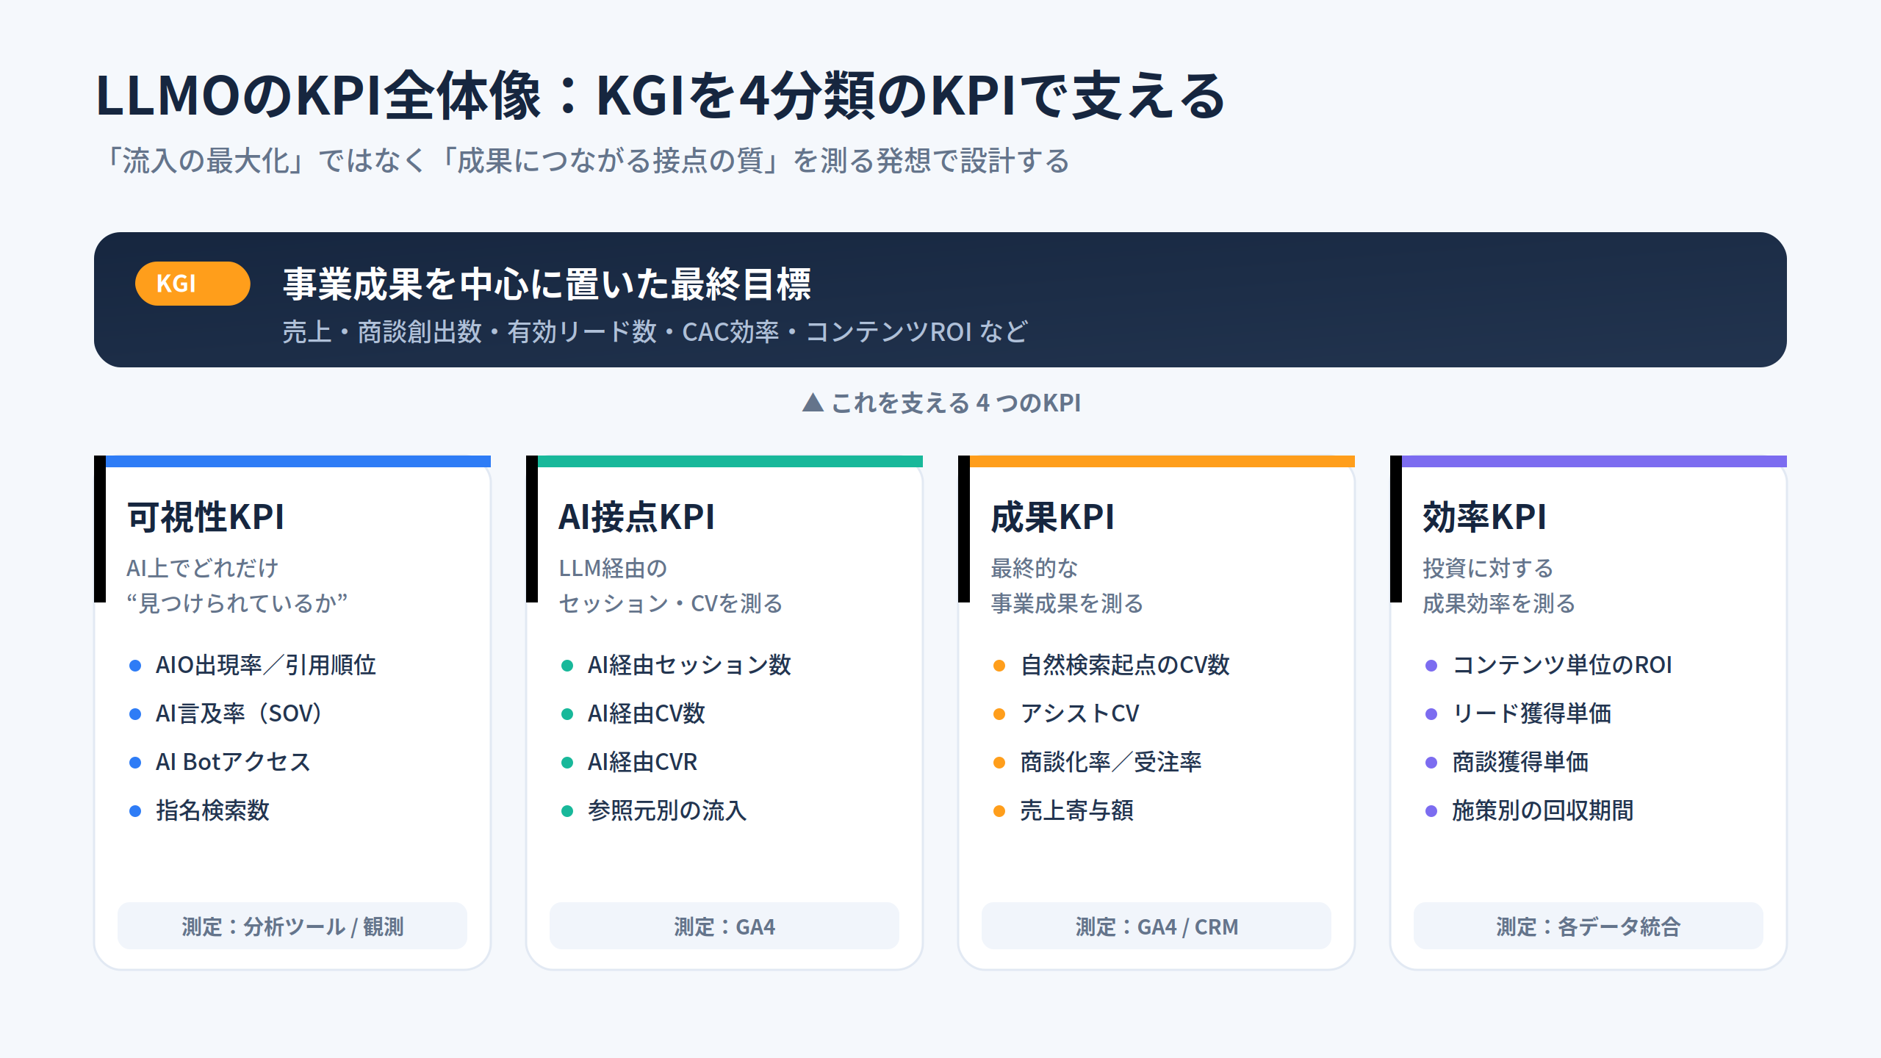Image resolution: width=1881 pixels, height=1058 pixels.
Task: Click heading 事業成果を中心に置いた最終目標
Action: pos(547,284)
